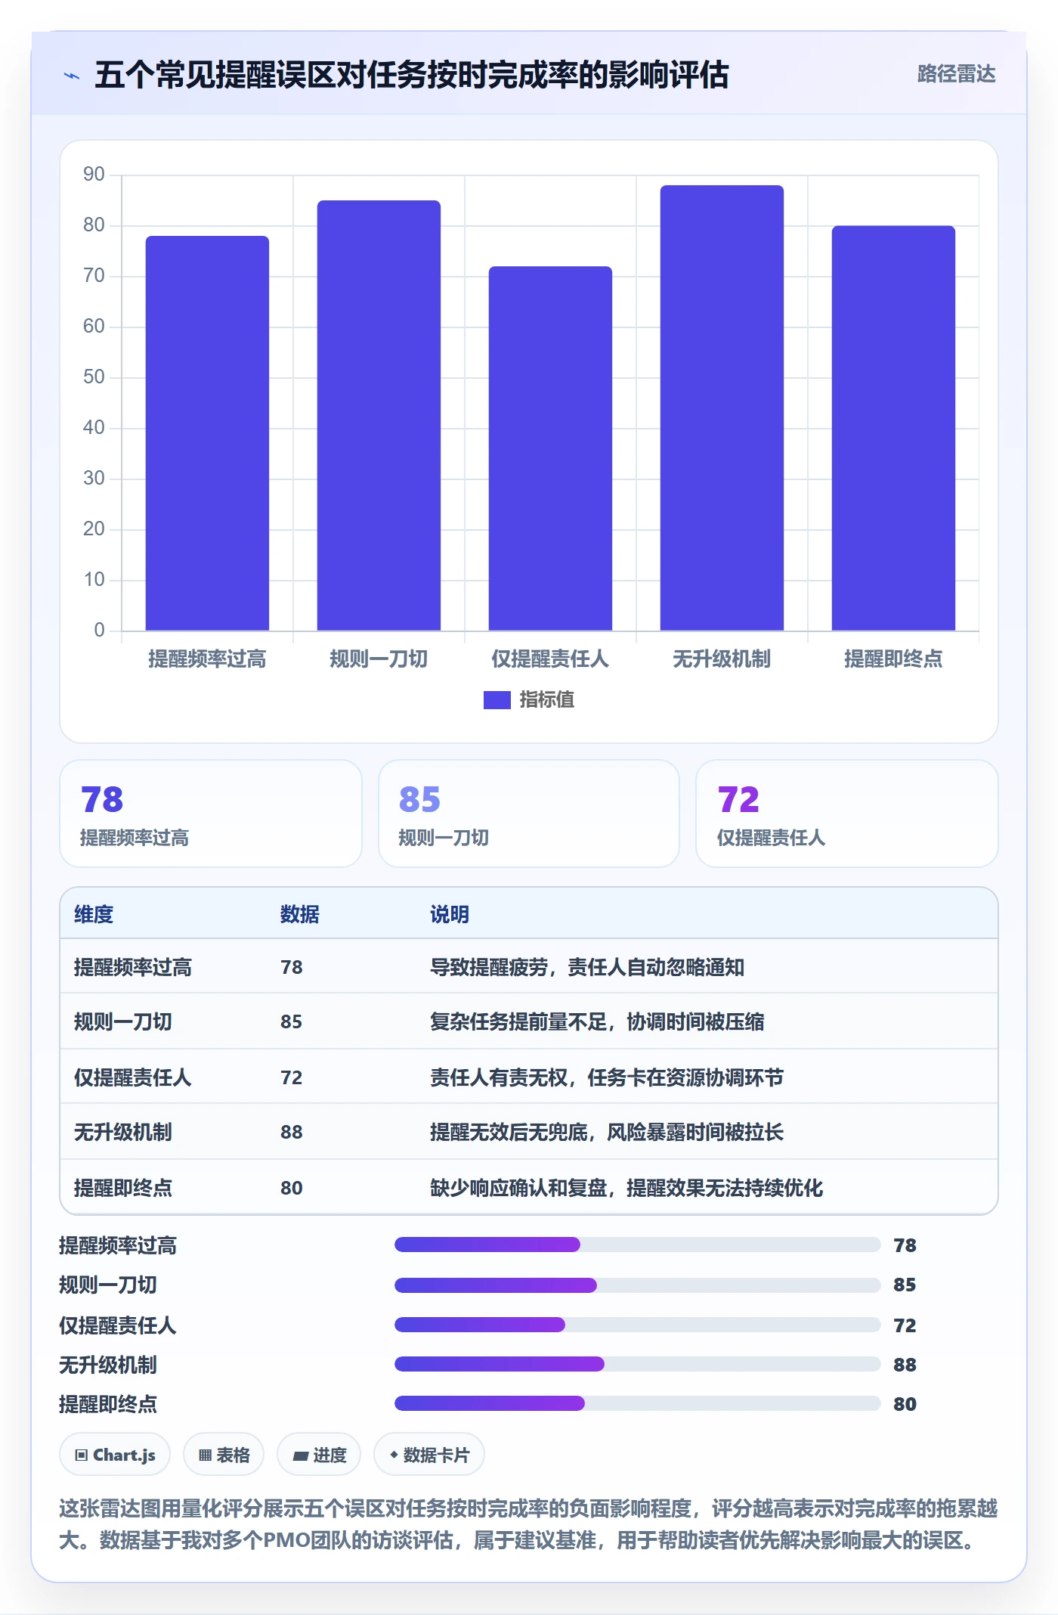Click the 维度 column header

point(94,914)
